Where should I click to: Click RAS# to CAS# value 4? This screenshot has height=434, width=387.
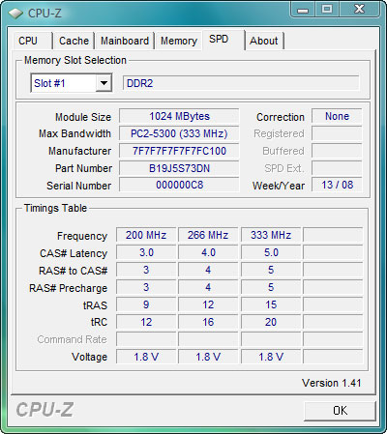pos(208,270)
